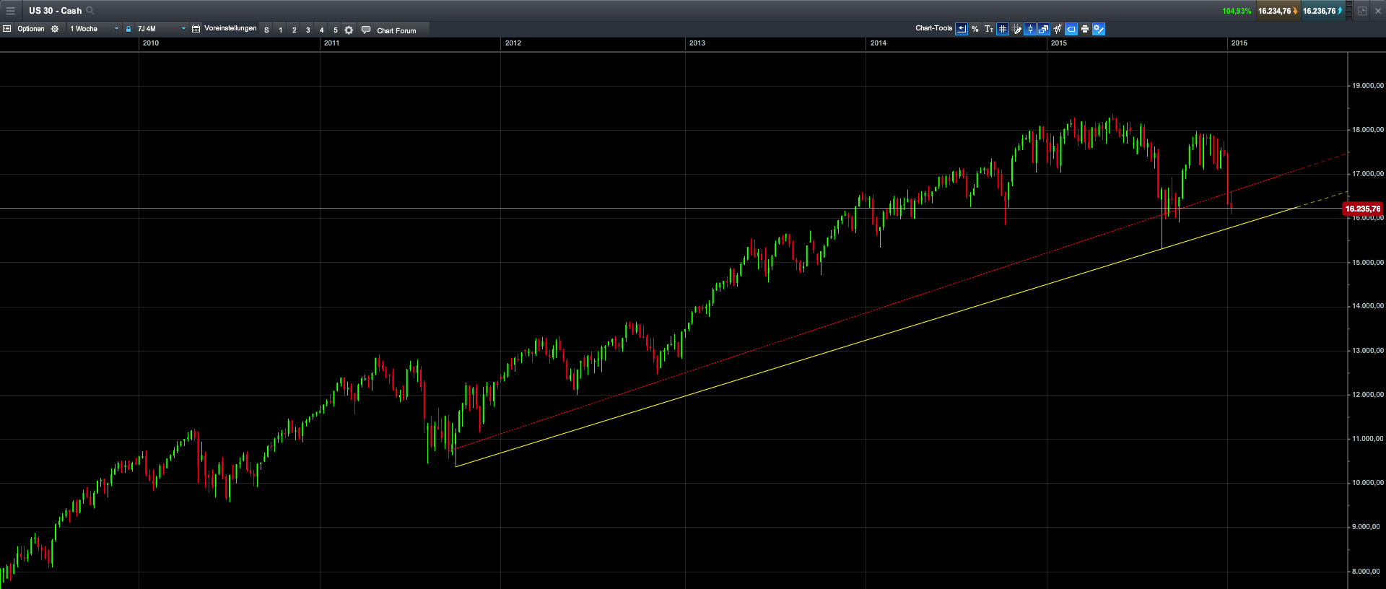Image resolution: width=1386 pixels, height=589 pixels.
Task: Click the 2016 label on time axis
Action: pyautogui.click(x=1239, y=43)
